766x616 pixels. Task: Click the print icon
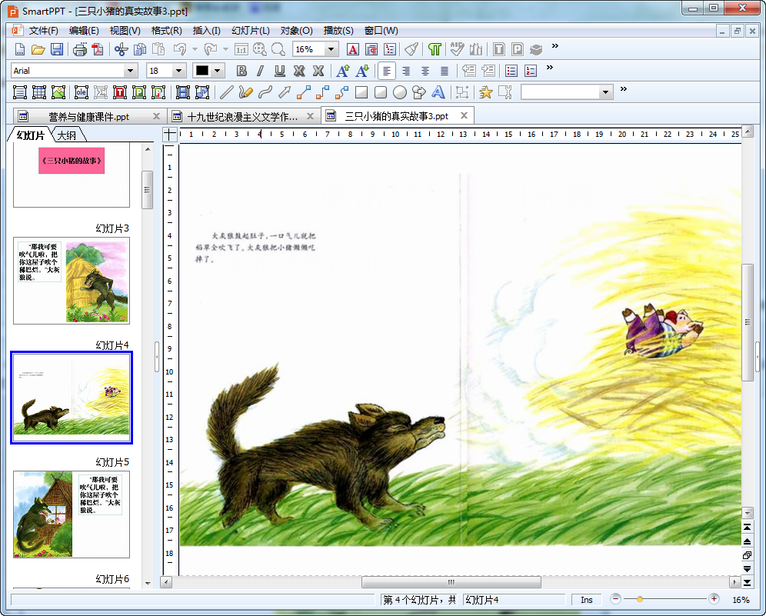point(80,49)
